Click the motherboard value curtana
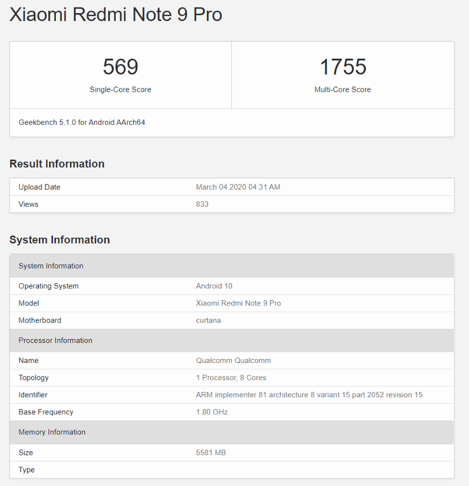 (x=208, y=320)
